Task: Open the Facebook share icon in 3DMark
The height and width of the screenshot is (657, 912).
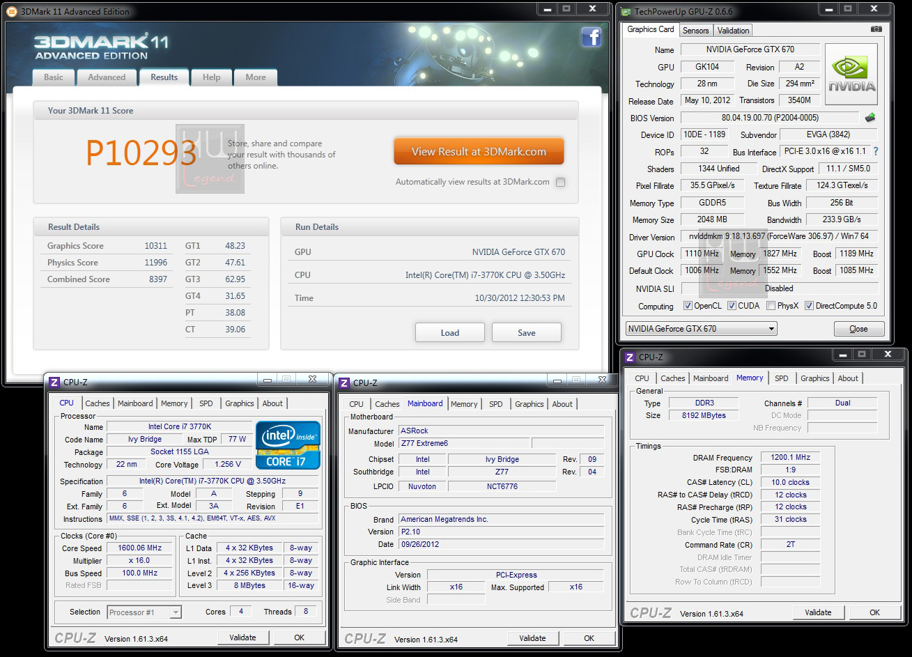Action: (x=591, y=37)
